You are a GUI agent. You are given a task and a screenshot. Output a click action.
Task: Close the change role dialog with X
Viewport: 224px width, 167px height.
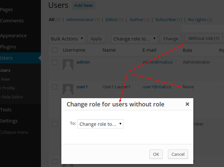tap(187, 104)
